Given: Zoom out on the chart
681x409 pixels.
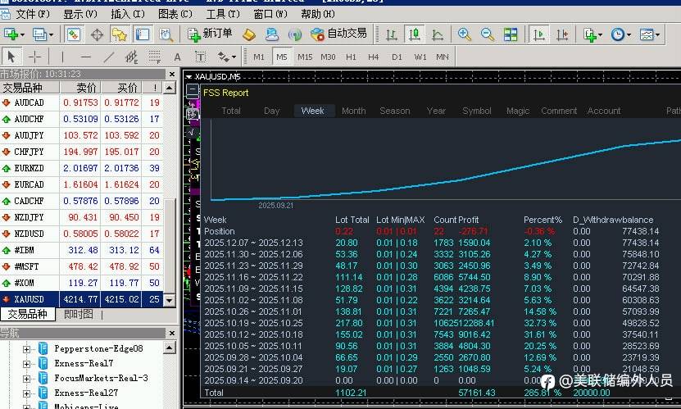Looking at the screenshot, I should pyautogui.click(x=487, y=34).
